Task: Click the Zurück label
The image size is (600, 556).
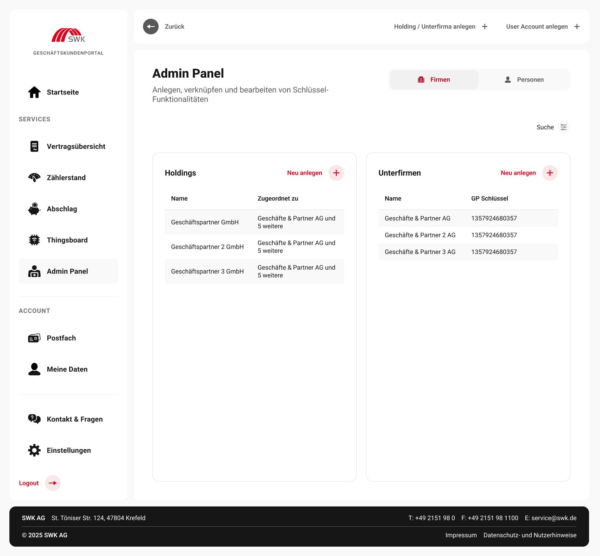Action: point(175,27)
